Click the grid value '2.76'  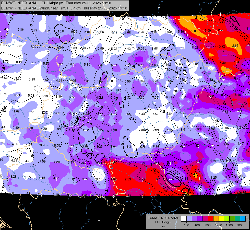click(x=141, y=32)
